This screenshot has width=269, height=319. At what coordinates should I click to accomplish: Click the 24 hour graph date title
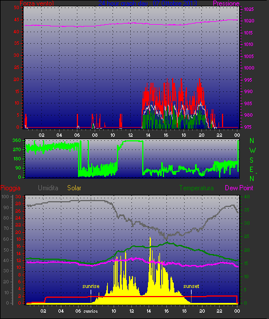pyautogui.click(x=147, y=3)
